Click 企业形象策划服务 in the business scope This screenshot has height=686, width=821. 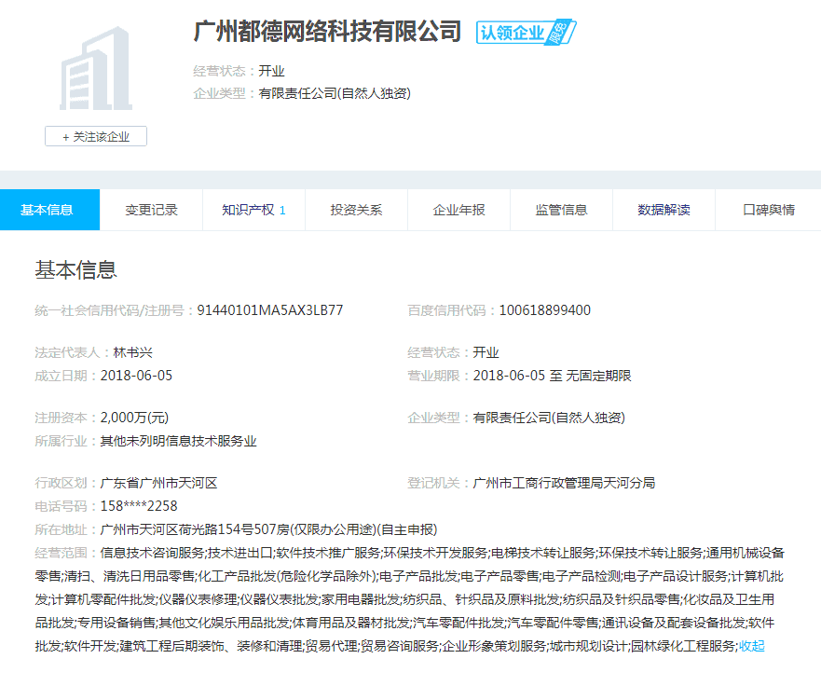[494, 646]
